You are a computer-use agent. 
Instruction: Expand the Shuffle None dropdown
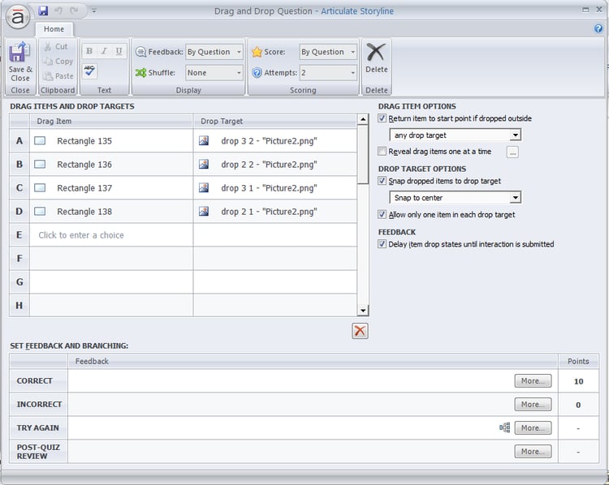[x=214, y=73]
